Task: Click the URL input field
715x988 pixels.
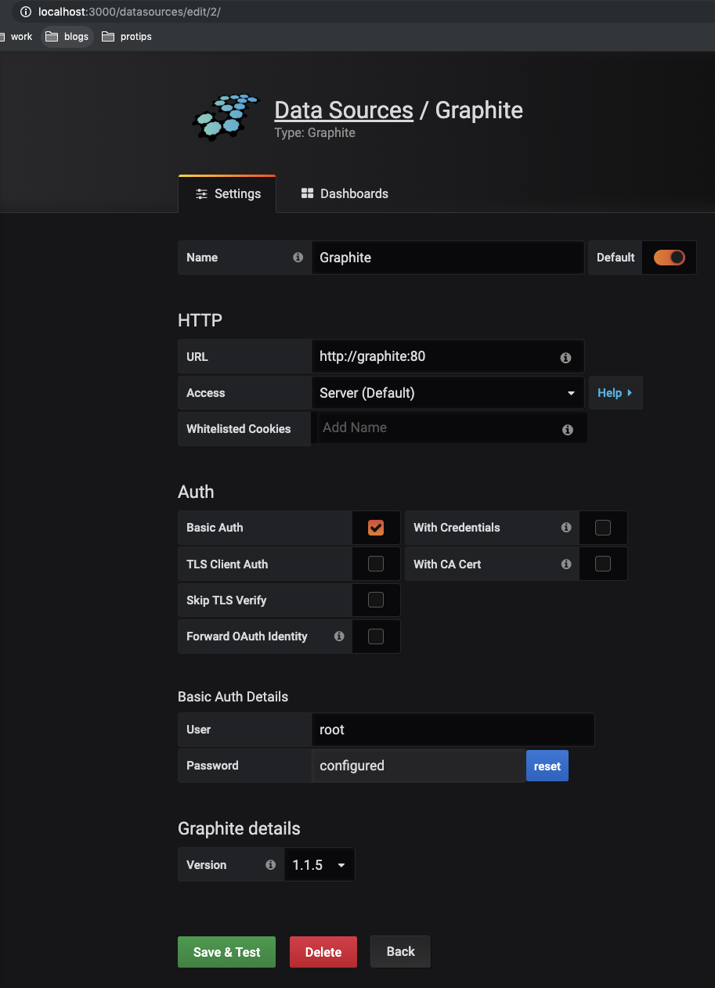Action: pyautogui.click(x=448, y=356)
